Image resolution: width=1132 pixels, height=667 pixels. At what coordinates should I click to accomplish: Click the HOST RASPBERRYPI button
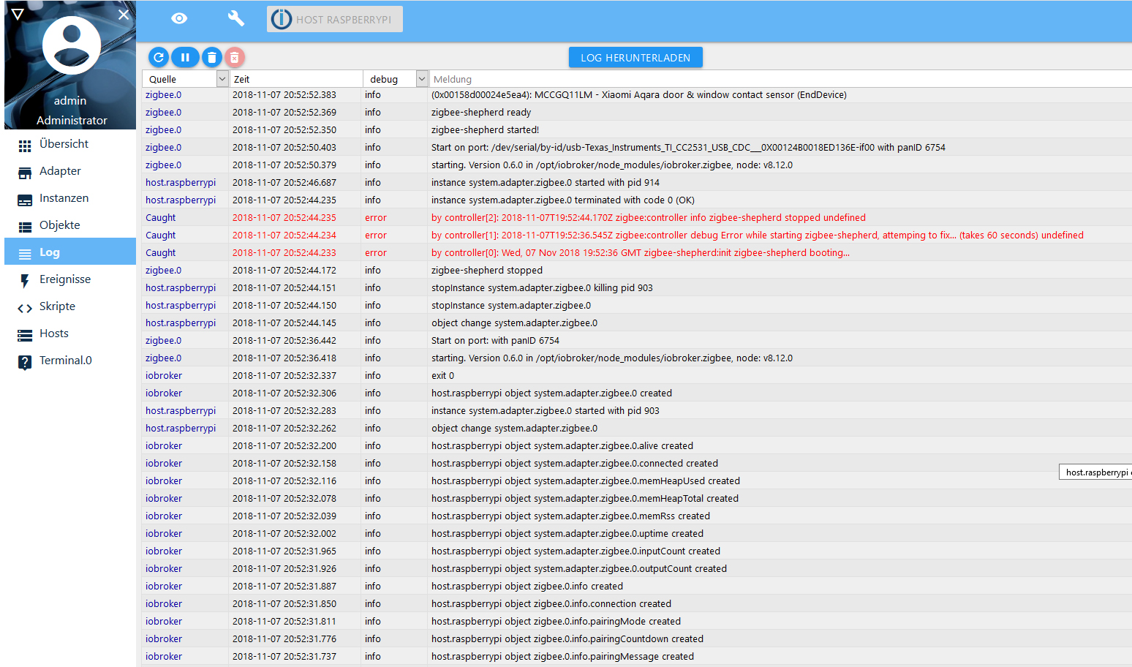click(335, 19)
